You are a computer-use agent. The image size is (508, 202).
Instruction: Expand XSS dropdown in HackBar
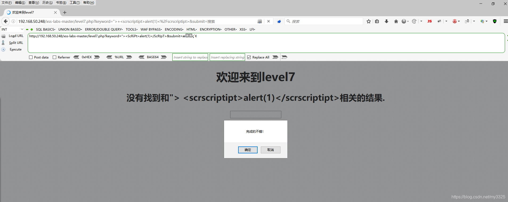243,30
